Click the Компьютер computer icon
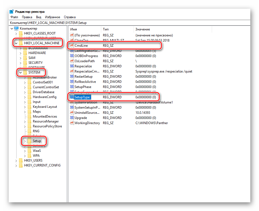This screenshot has width=259, height=211. click(16, 29)
